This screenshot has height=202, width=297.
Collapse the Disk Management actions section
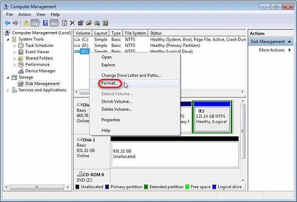pos(289,42)
